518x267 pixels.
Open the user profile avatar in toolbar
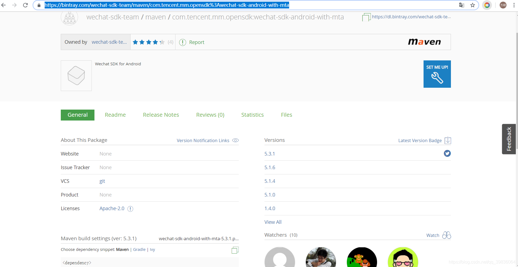coord(503,5)
